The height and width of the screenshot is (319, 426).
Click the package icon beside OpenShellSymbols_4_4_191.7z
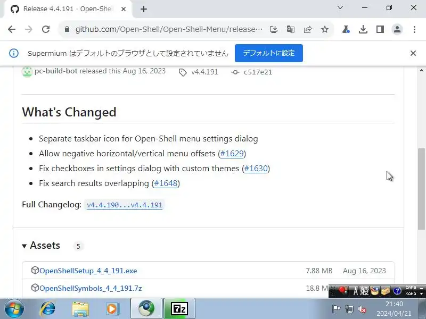(35, 288)
